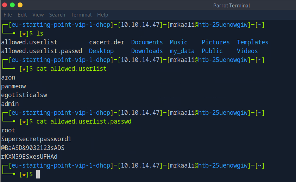Open the Terminal menu
Viewport: 296px width, 182px height.
point(81,15)
